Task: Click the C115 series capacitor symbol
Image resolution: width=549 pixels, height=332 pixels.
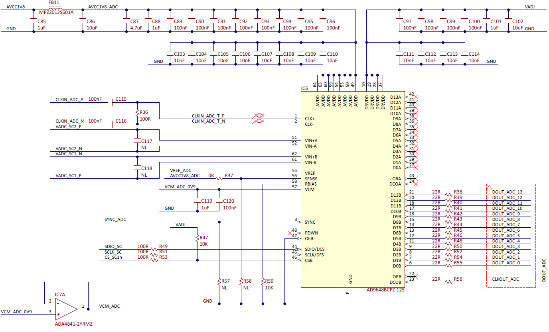Action: point(111,103)
